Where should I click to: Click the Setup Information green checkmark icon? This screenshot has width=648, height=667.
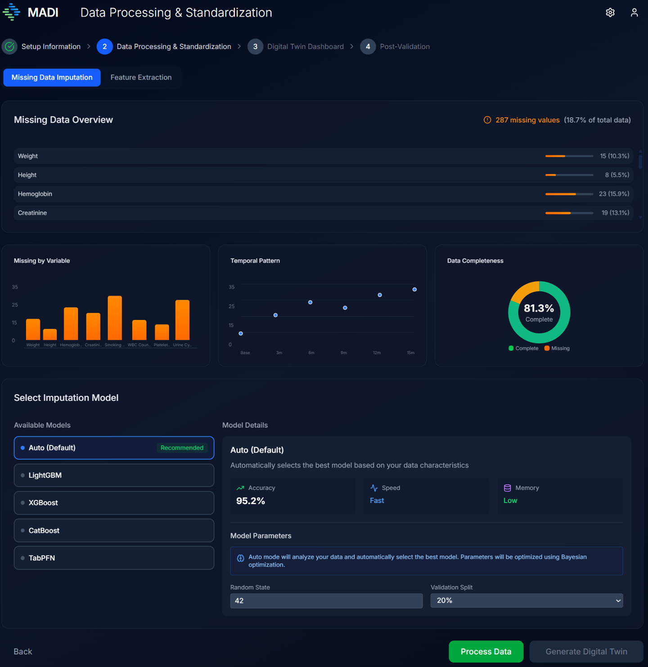[x=9, y=47]
